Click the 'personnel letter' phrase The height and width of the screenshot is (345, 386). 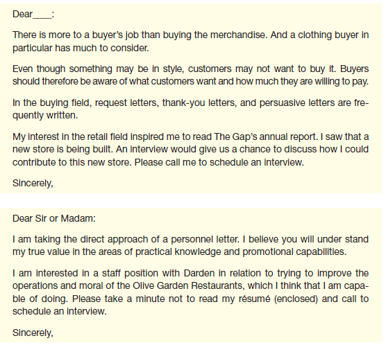click(205, 239)
